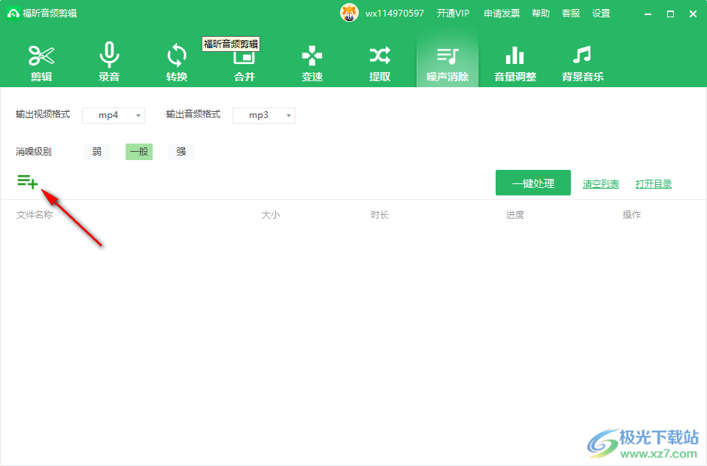
Task: Switch to the 变速 speed tool
Action: [x=312, y=62]
